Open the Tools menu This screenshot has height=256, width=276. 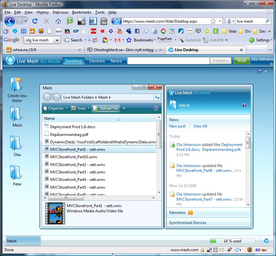click(x=100, y=12)
